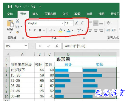Click the Save icon in quick access toolbar
The width and height of the screenshot is (127, 101).
[10, 6]
